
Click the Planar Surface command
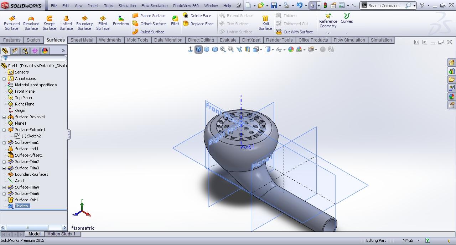coord(149,16)
